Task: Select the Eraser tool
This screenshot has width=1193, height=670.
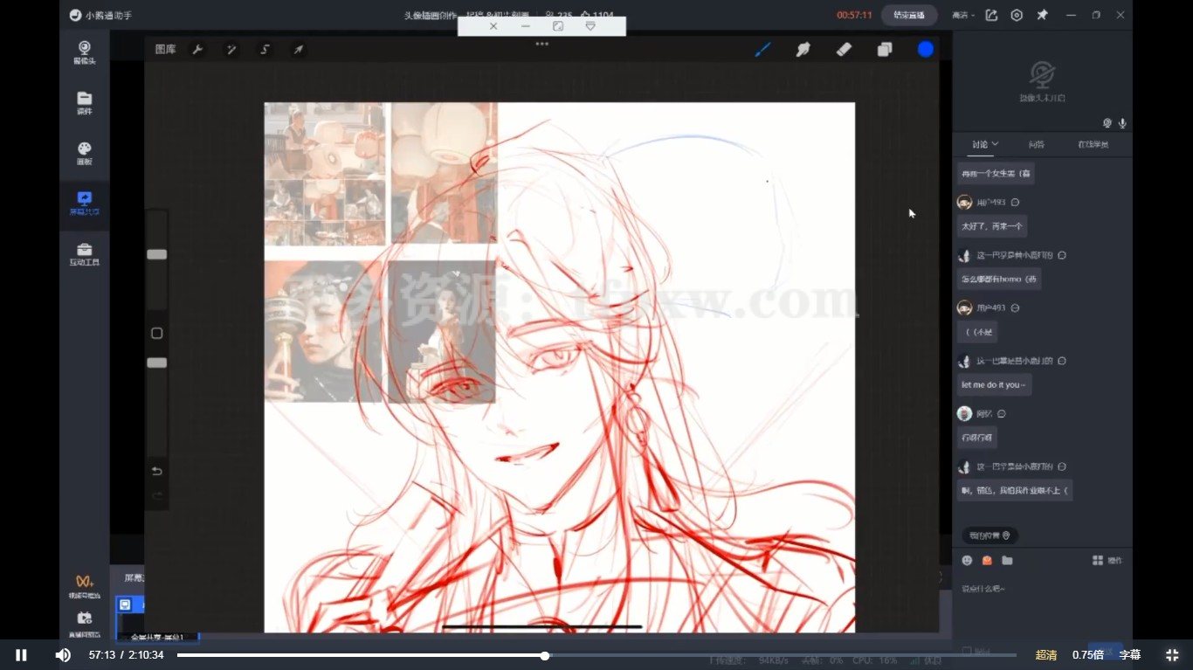Action: click(x=844, y=49)
